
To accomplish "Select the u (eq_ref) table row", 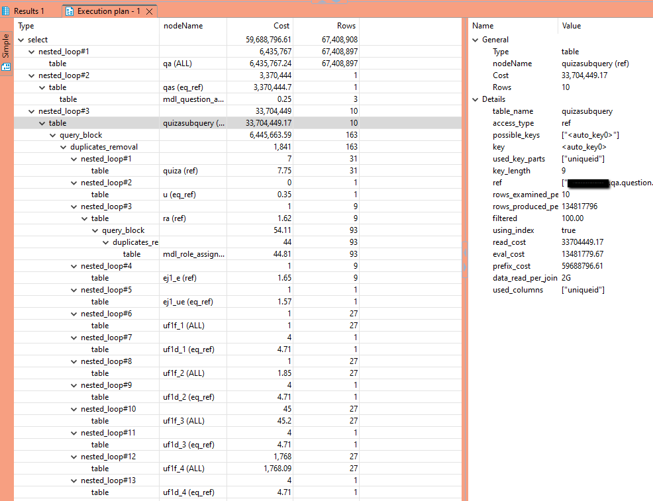I will coord(238,195).
